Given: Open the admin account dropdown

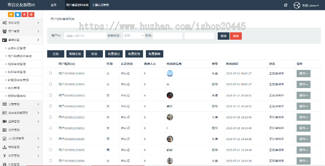Looking at the screenshot, I should [x=311, y=5].
